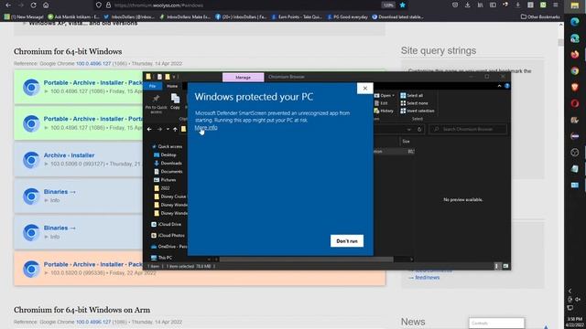Click Select all in ribbon
Image resolution: width=586 pixels, height=329 pixels.
[x=411, y=95]
